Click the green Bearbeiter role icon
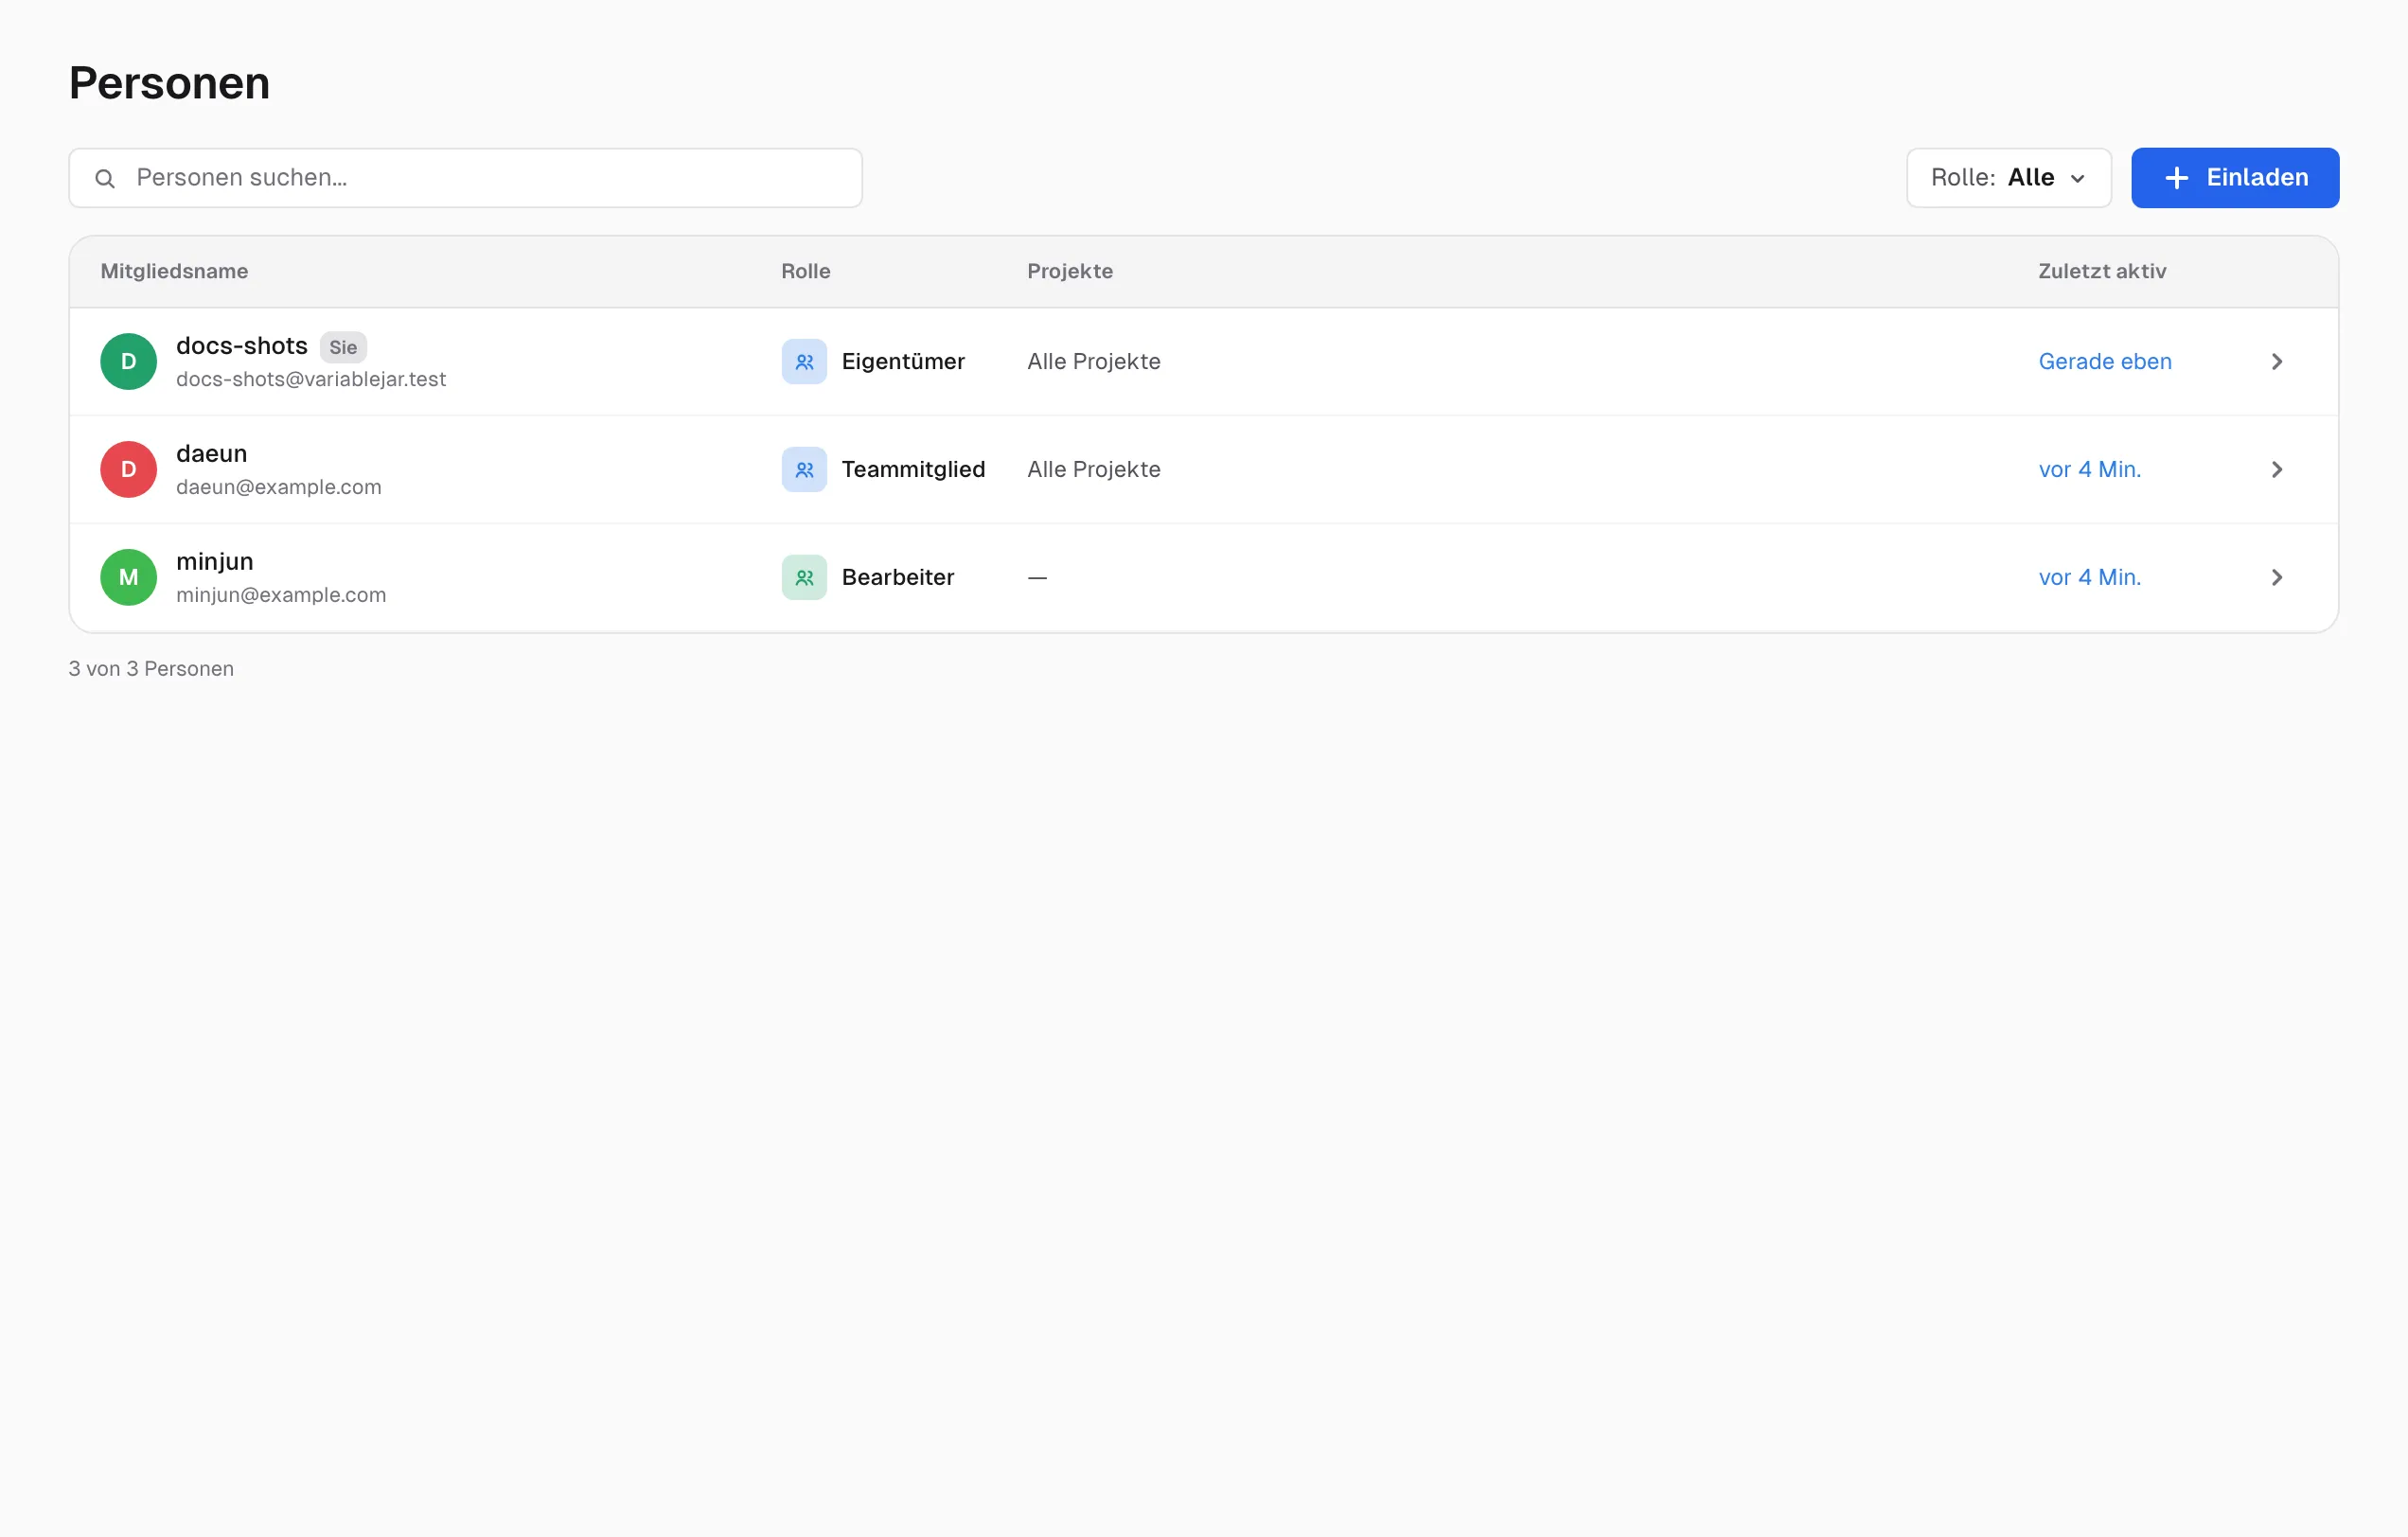Image resolution: width=2408 pixels, height=1537 pixels. pyautogui.click(x=804, y=578)
